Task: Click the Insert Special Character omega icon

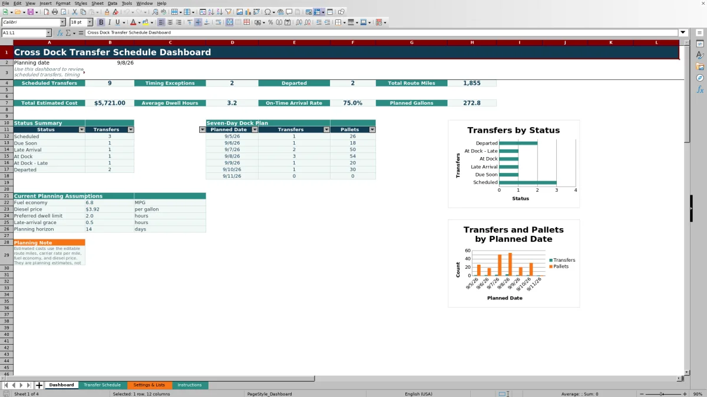Action: click(x=268, y=12)
